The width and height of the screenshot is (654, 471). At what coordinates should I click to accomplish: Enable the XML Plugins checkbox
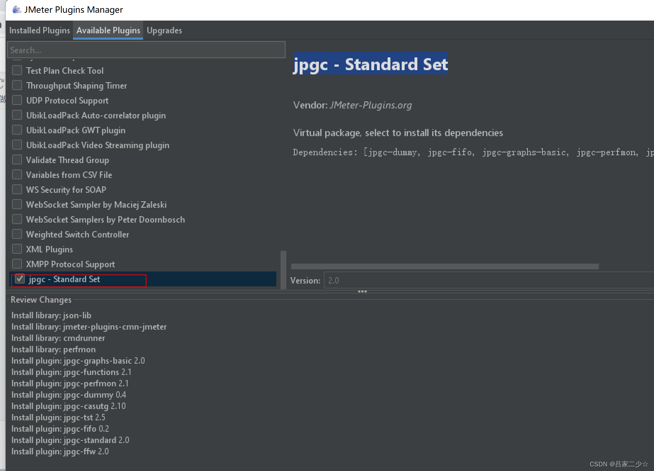tap(17, 249)
